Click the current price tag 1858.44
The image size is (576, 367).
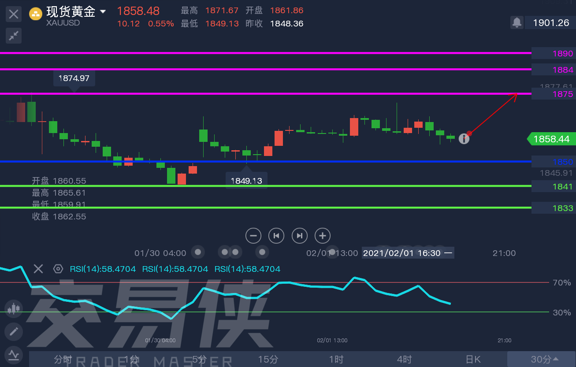pos(551,139)
